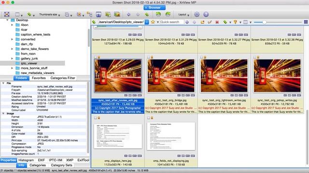Click the screen capture camera toolbar icon
Screen dimensions: 309x173
[x=98, y=14]
